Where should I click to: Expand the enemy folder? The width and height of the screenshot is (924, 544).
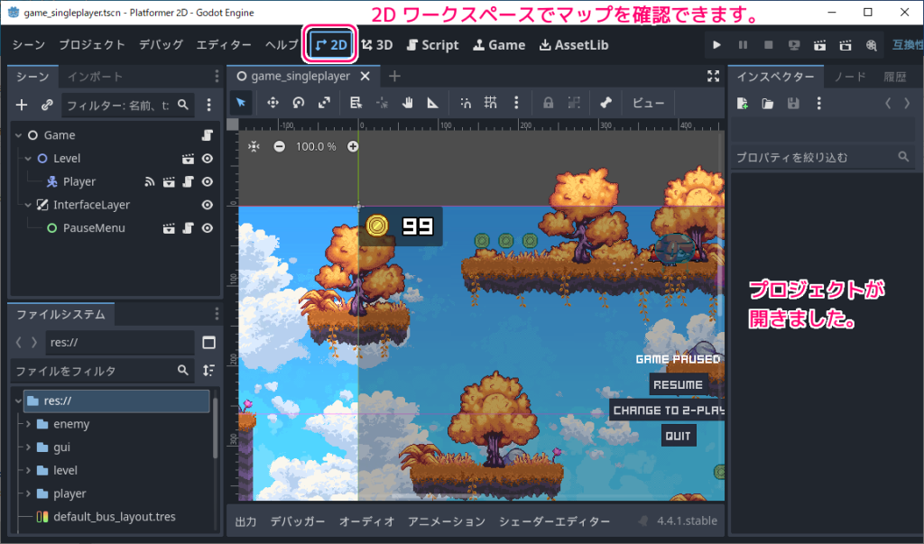click(x=28, y=424)
